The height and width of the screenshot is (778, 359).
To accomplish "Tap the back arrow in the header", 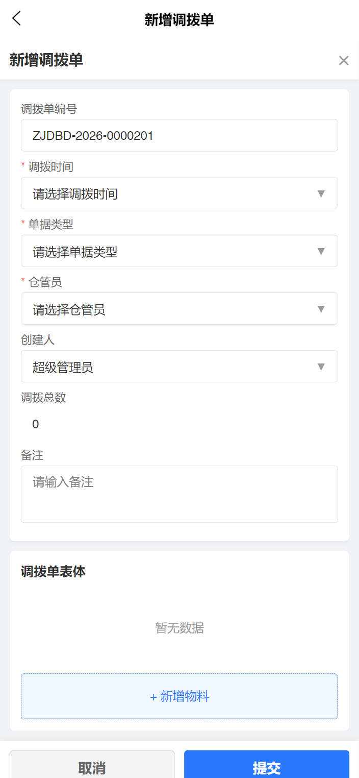I will (x=17, y=19).
